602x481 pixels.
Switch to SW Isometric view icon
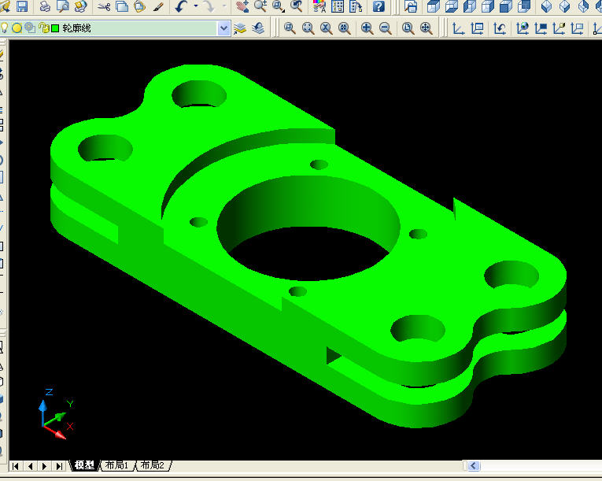546,6
